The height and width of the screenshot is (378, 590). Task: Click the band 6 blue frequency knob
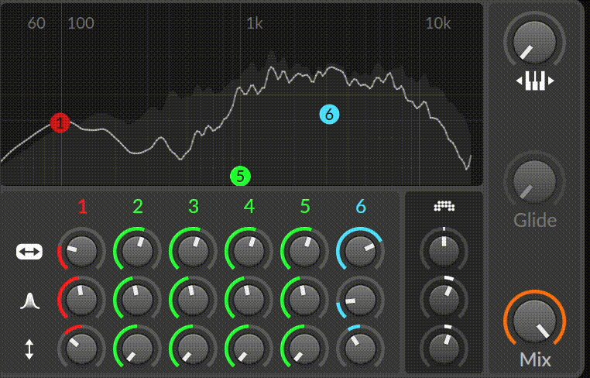coord(360,251)
